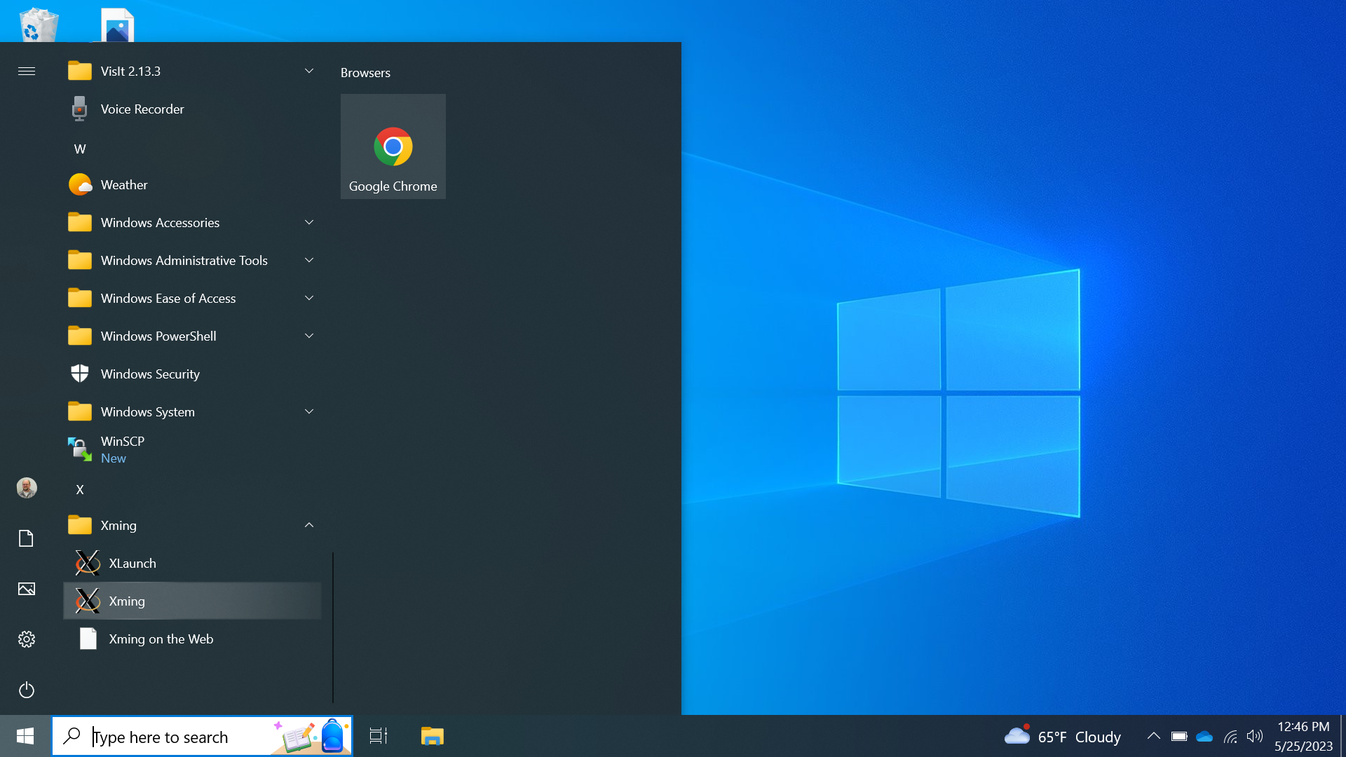Open Settings from the gear icon
1346x757 pixels.
point(27,639)
